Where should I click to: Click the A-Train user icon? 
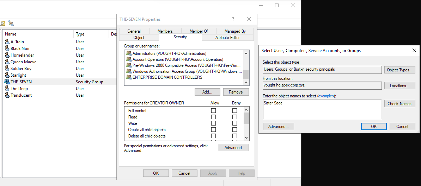coord(7,42)
